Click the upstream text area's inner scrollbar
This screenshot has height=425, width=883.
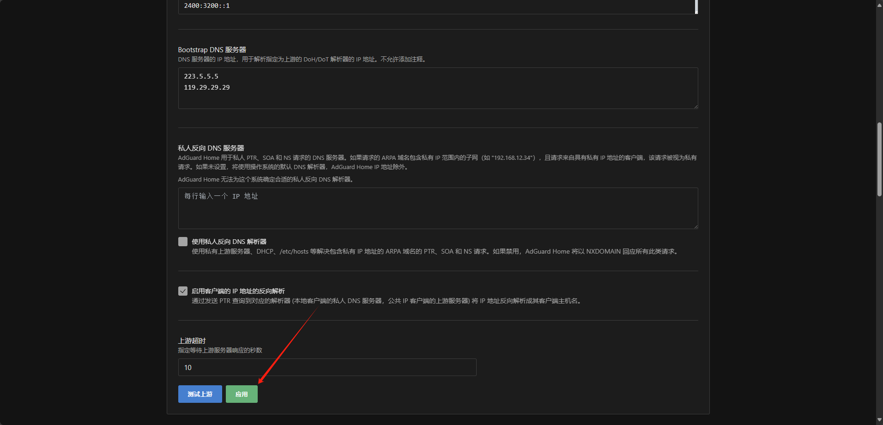(696, 6)
